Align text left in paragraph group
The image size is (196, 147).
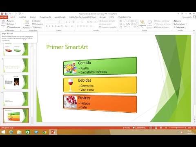[78, 26]
